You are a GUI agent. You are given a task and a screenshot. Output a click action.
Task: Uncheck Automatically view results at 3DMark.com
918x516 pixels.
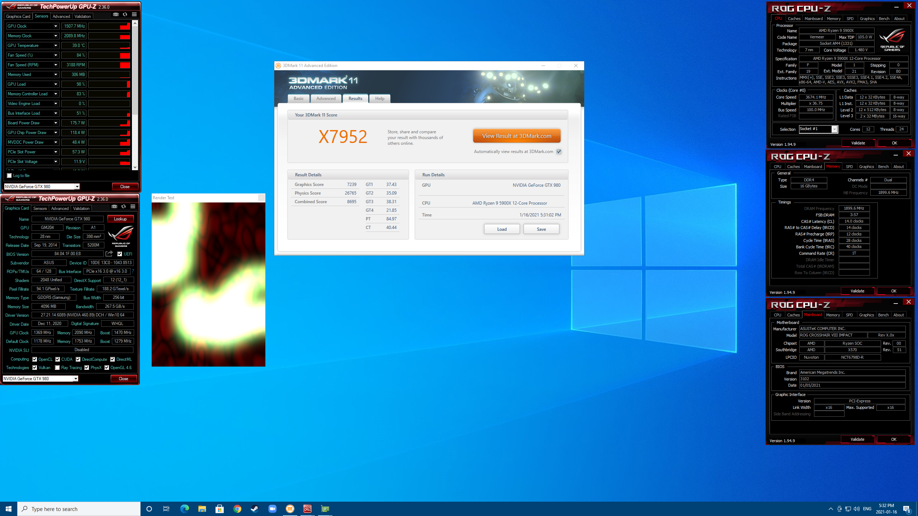pyautogui.click(x=559, y=152)
